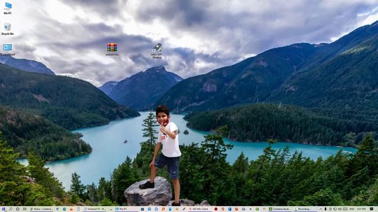Open Microsoft Edge from the taskbar

[x=64, y=209]
